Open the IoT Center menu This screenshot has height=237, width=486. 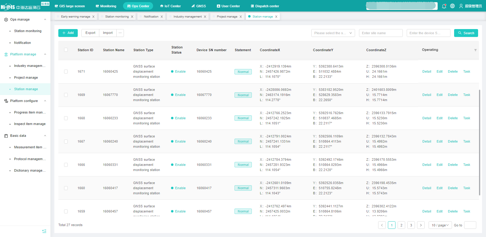[170, 6]
